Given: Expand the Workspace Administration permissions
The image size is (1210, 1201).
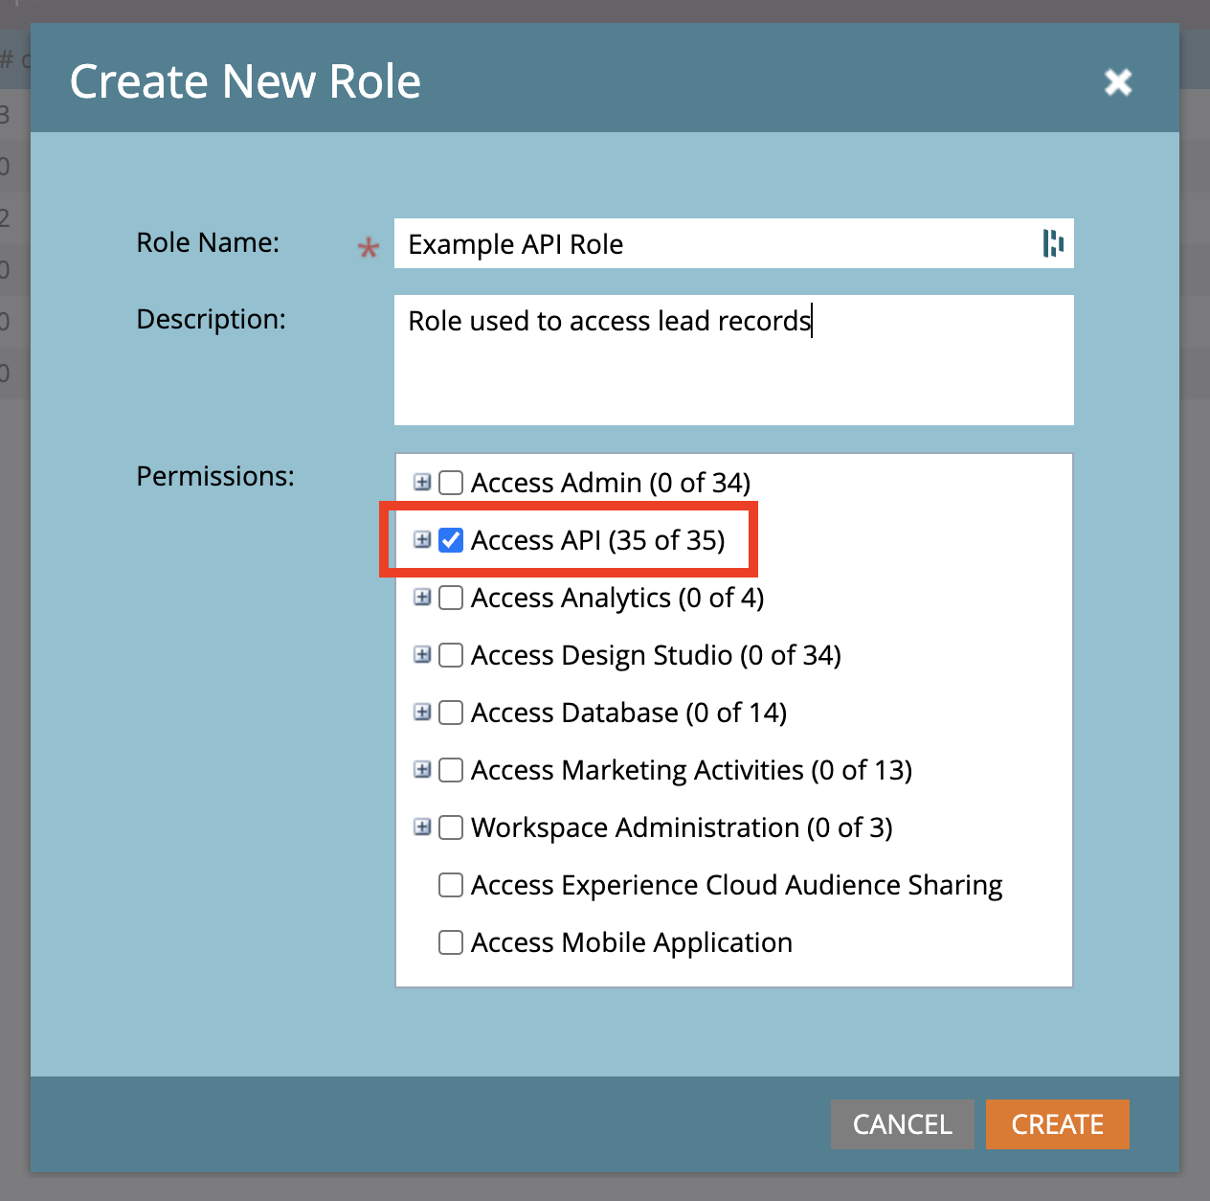Looking at the screenshot, I should coord(422,827).
